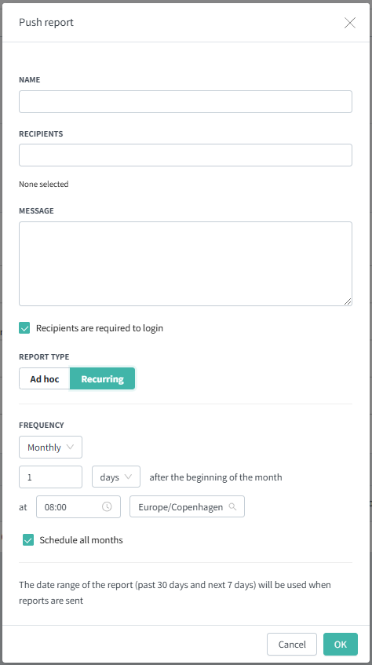Viewport: 372px width, 665px height.
Task: Select the Recurring report type
Action: (102, 378)
